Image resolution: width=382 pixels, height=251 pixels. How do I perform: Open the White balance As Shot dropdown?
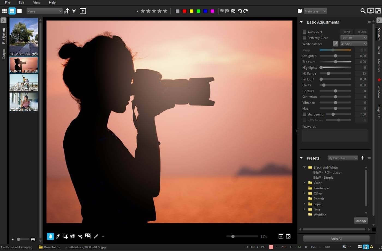[x=354, y=44]
